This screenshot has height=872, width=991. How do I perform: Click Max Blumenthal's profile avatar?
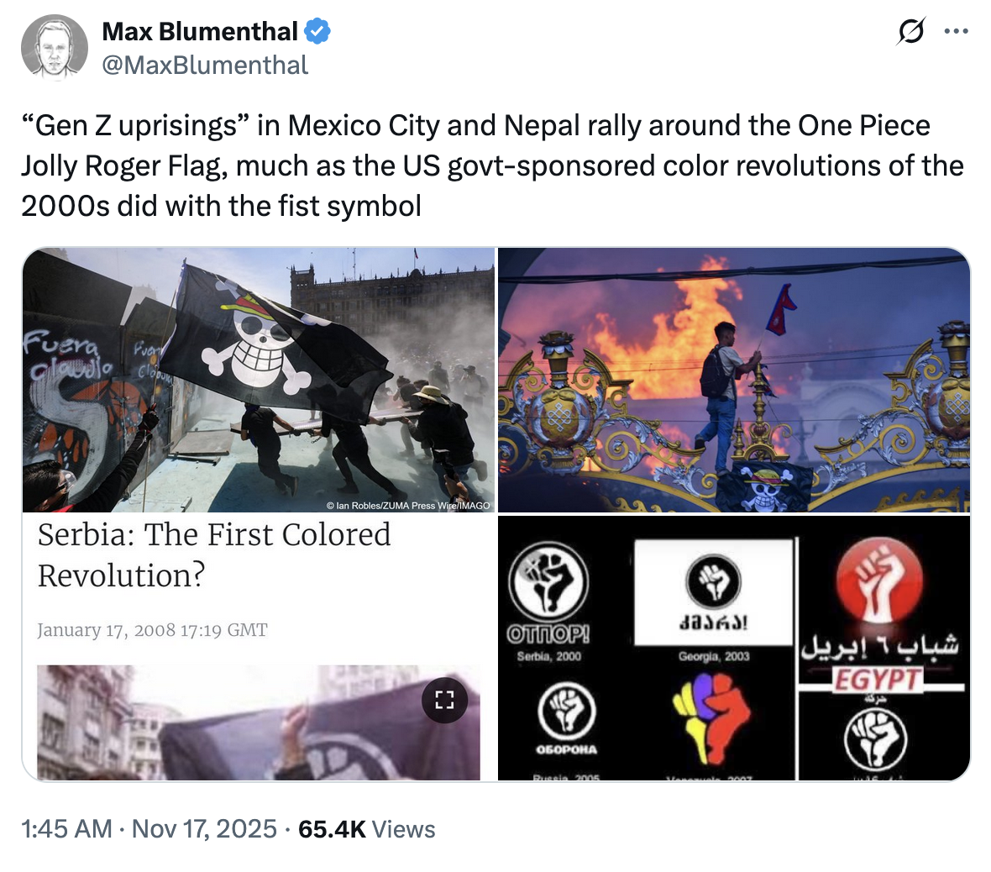point(54,46)
